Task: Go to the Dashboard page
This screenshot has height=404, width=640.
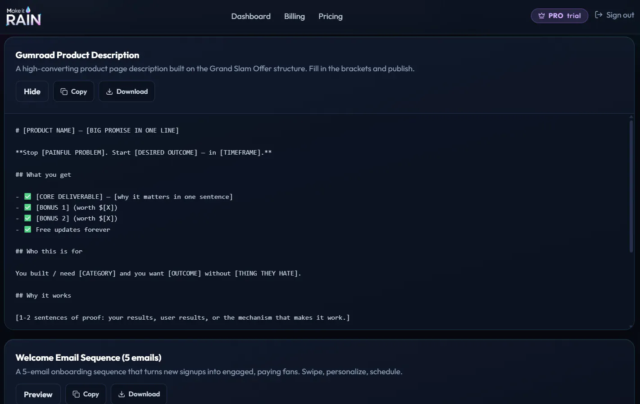Action: pyautogui.click(x=251, y=16)
